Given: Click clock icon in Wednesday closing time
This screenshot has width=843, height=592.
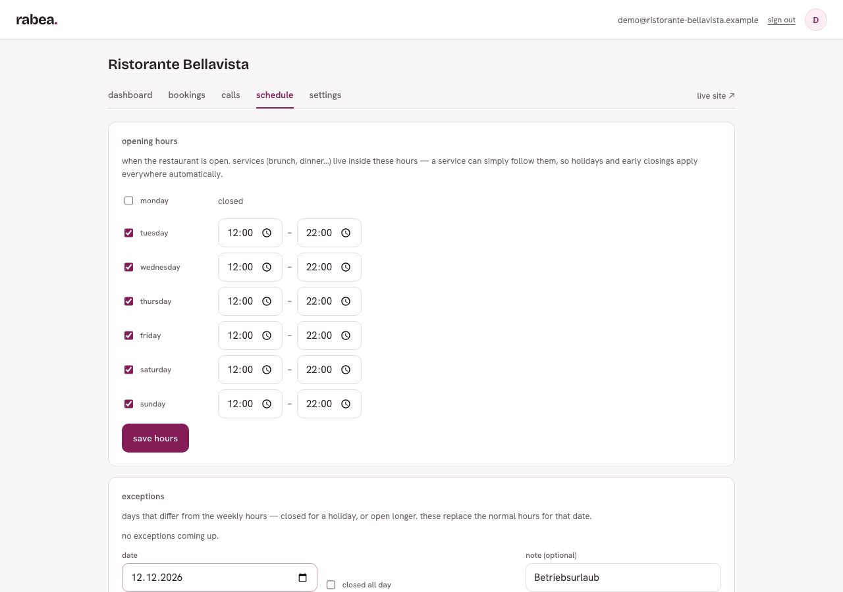Looking at the screenshot, I should [x=346, y=267].
